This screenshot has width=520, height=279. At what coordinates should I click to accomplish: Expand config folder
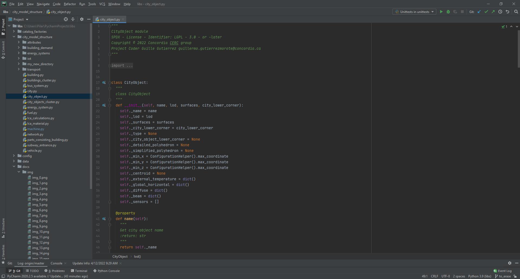[x=14, y=156]
